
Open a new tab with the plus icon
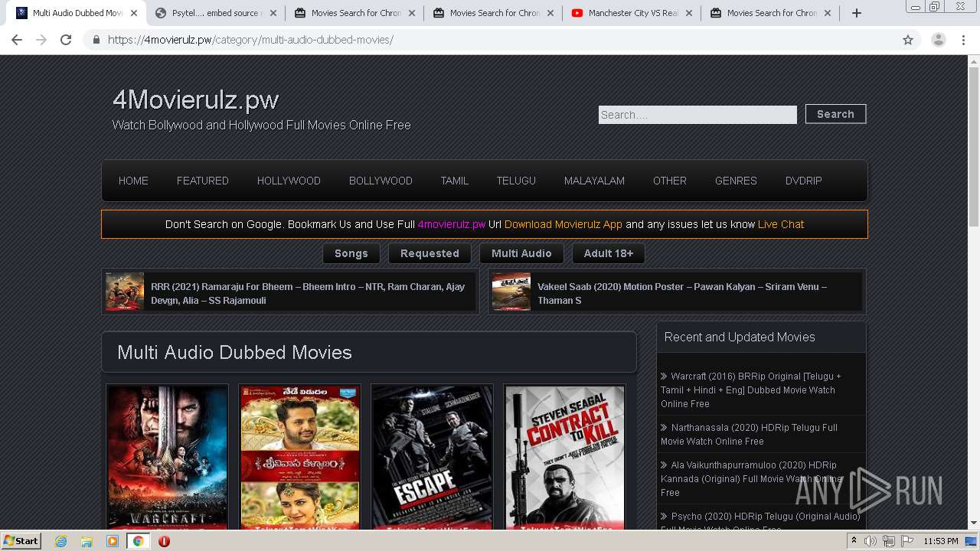[x=857, y=13]
